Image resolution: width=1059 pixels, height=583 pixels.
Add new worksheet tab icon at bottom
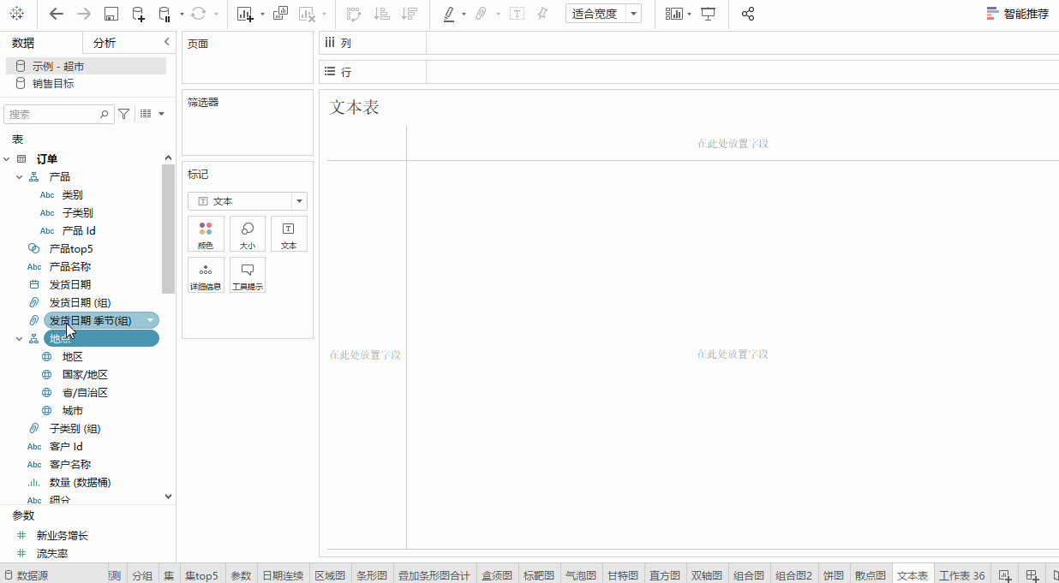[1004, 575]
